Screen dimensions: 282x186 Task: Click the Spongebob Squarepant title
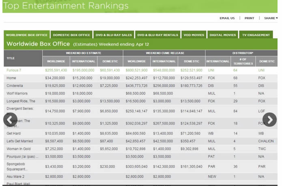pyautogui.click(x=17, y=167)
